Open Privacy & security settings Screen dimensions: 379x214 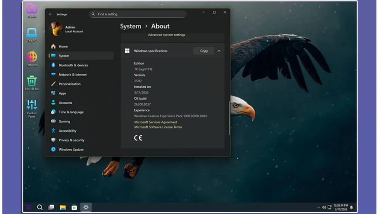(x=71, y=140)
